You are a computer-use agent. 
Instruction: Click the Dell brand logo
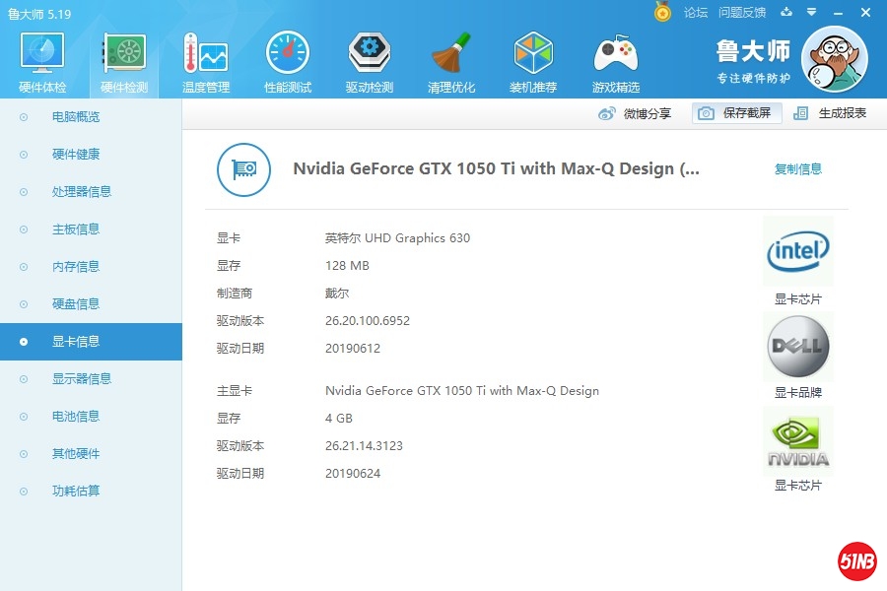[797, 347]
